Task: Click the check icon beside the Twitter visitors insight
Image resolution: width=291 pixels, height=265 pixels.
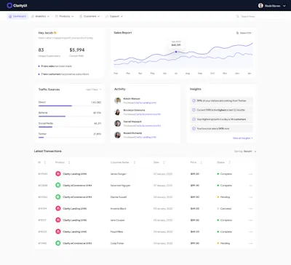Action: click(x=194, y=100)
